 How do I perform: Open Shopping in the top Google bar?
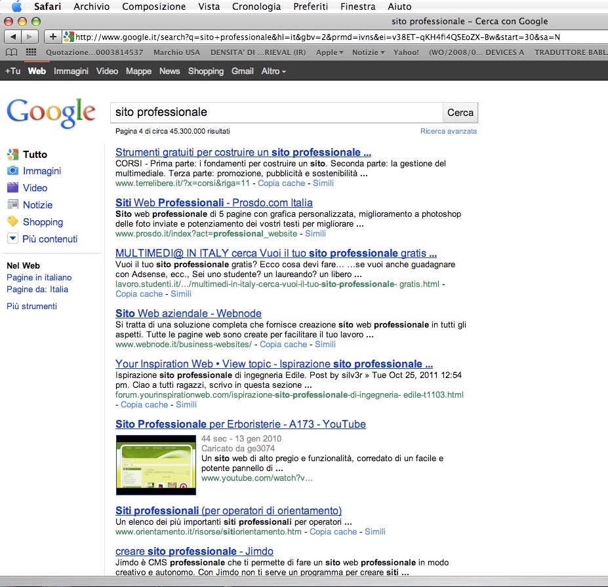(x=206, y=71)
